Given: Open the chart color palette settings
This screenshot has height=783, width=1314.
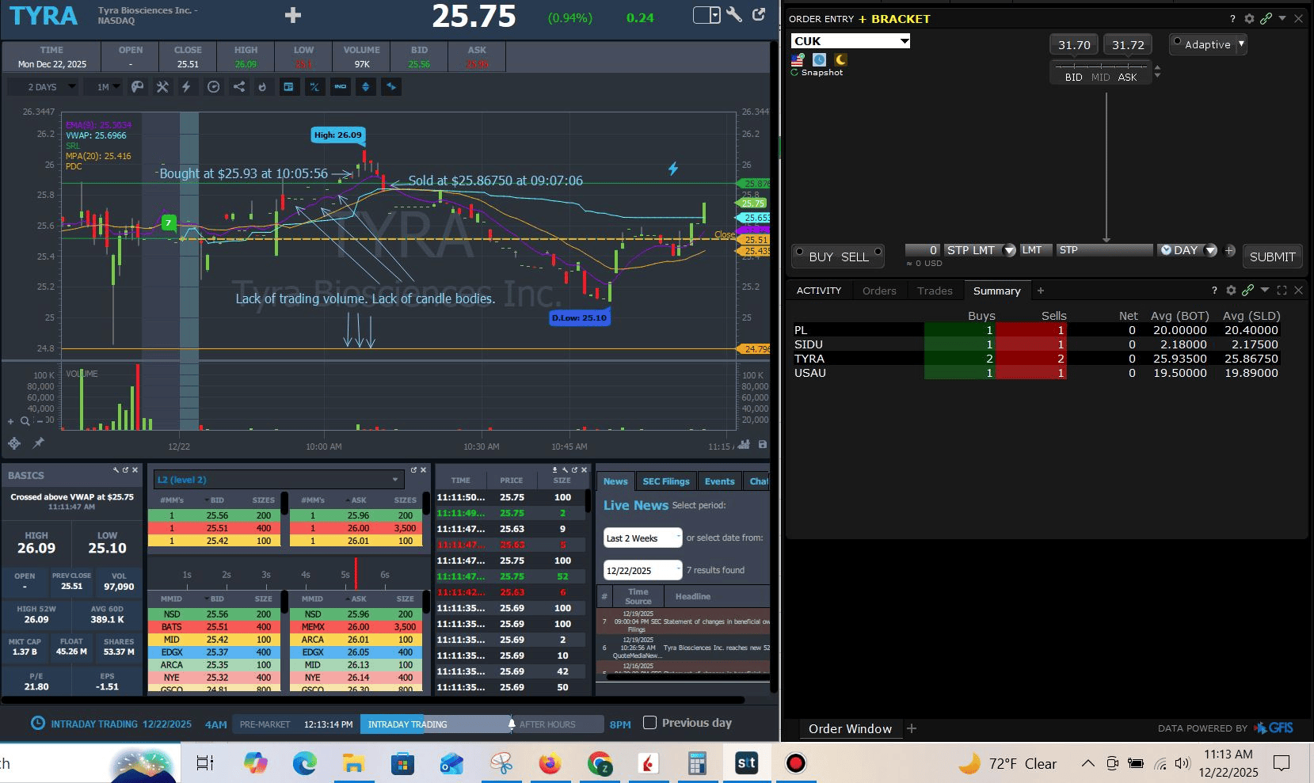Looking at the screenshot, I should point(138,87).
